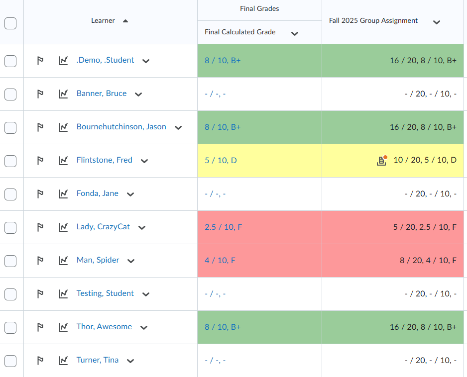Open progress chart for Turner, Tina
Image resolution: width=467 pixels, height=377 pixels.
pos(63,361)
